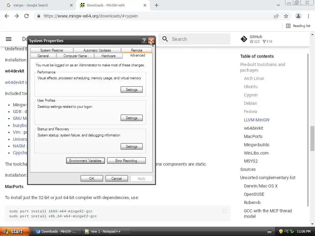Jump to OpenSUSE in table of contents

point(254,194)
